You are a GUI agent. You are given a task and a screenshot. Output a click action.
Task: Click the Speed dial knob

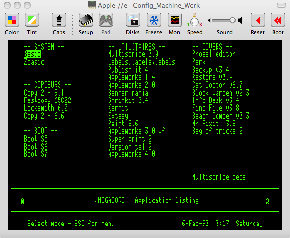tap(194, 22)
